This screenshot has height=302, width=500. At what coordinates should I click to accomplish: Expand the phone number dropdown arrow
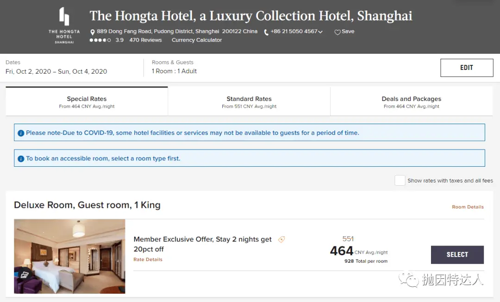click(x=320, y=32)
